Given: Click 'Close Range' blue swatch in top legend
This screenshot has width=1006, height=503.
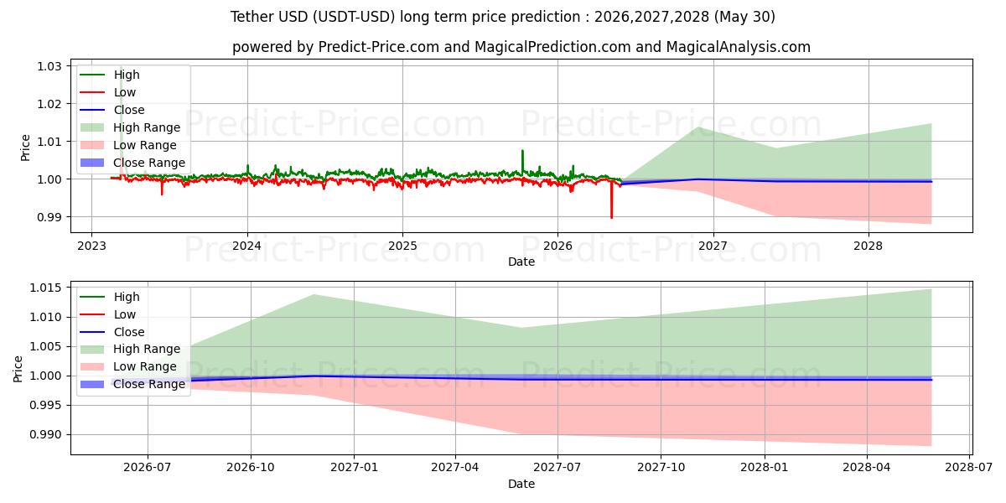Looking at the screenshot, I should (93, 163).
